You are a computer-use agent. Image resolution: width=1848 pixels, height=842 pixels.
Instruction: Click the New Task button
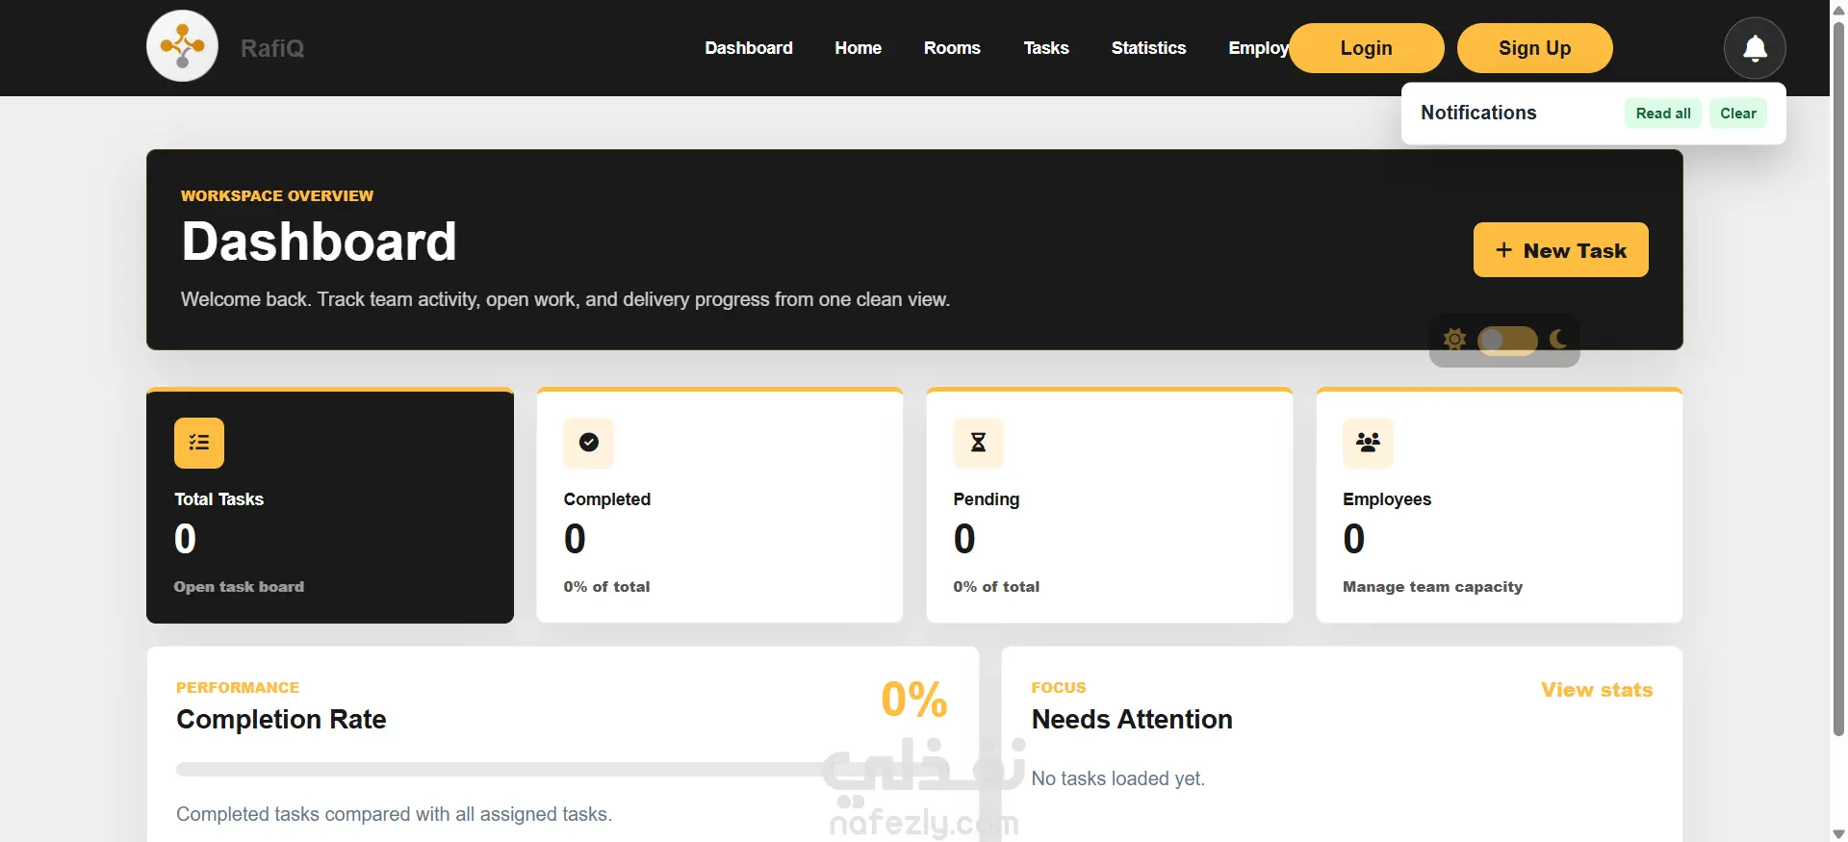1560,250
